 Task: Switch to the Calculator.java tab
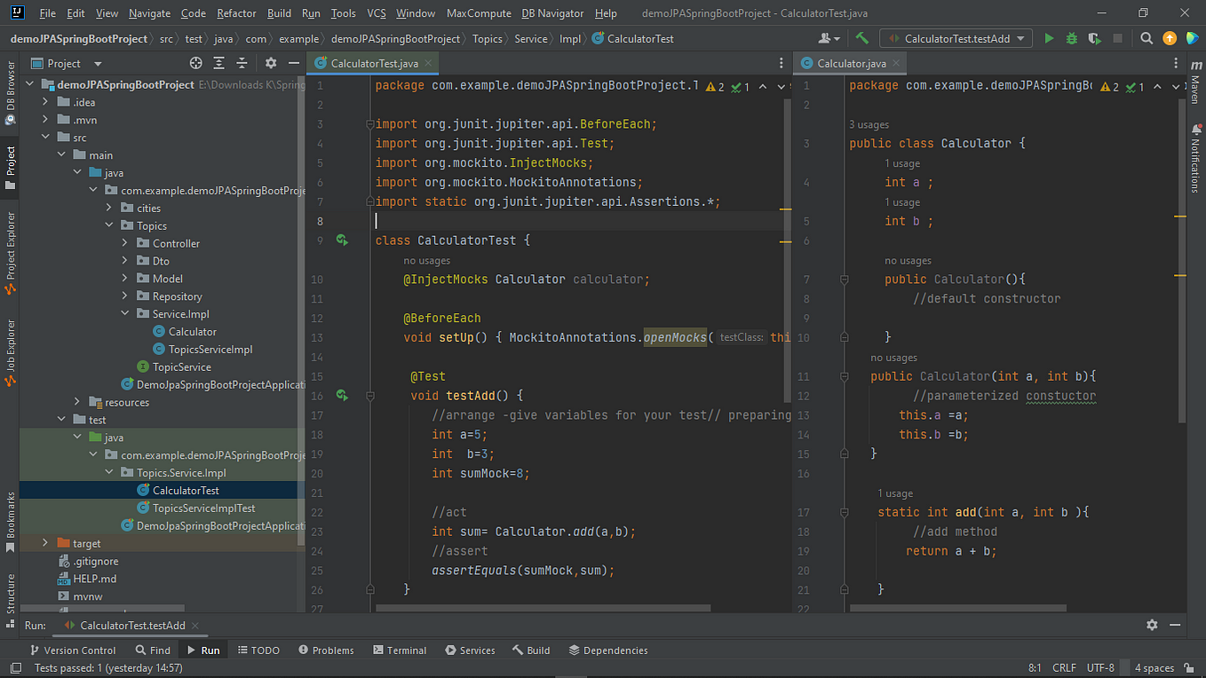tap(849, 63)
